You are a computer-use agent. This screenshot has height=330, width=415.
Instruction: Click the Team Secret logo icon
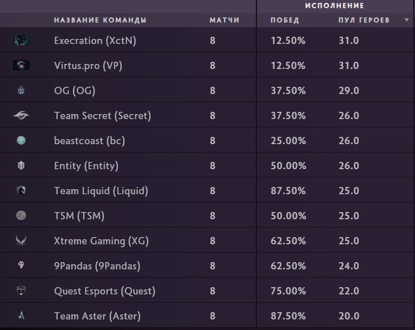pos(21,116)
